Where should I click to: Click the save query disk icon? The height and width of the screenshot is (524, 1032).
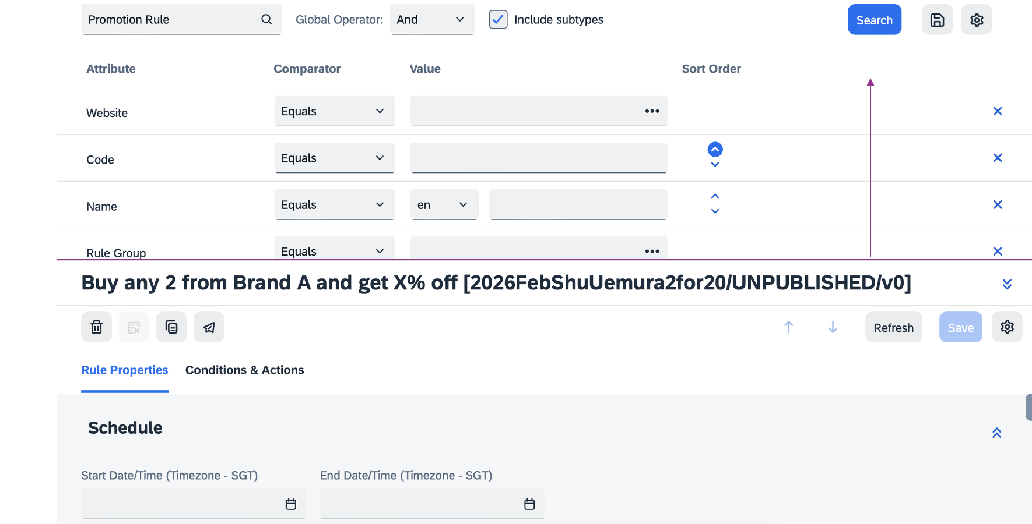click(x=937, y=20)
